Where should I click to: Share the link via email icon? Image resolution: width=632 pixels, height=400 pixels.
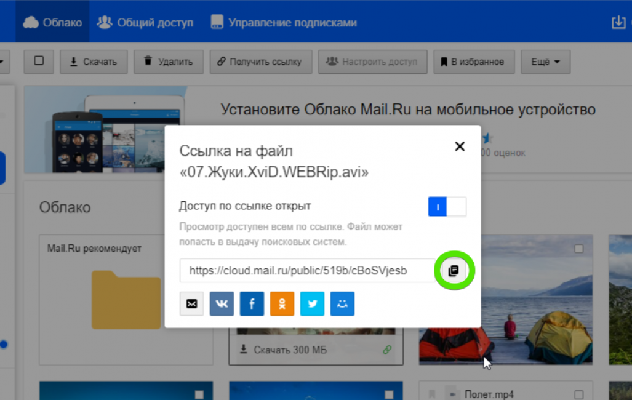(192, 303)
